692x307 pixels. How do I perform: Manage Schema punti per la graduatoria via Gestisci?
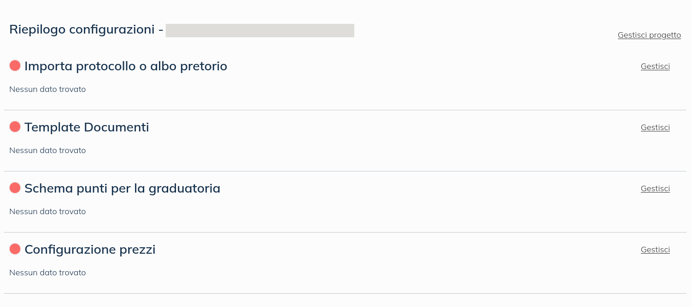point(655,188)
